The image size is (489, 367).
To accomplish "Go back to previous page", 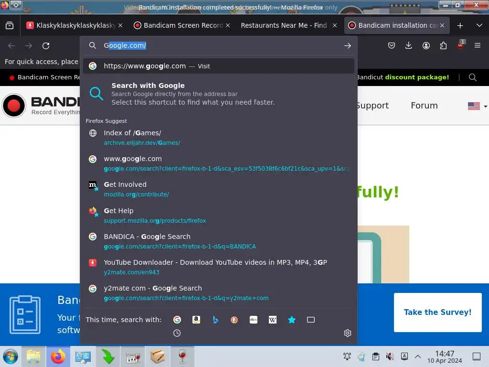I will click(11, 46).
